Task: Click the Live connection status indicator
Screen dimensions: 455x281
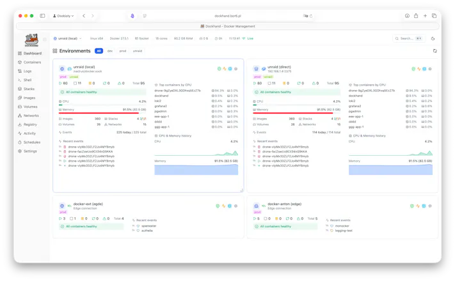Action: [x=248, y=38]
